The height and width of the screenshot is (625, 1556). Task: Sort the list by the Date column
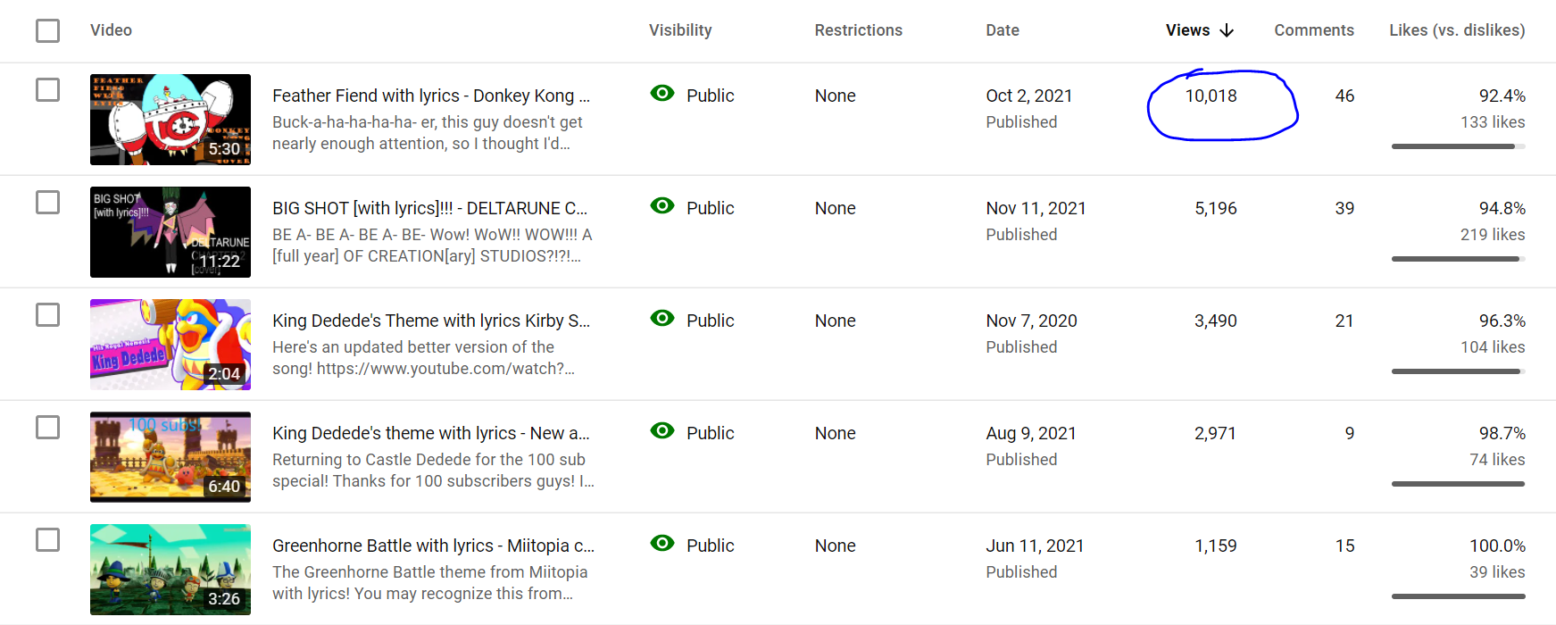coord(1002,30)
